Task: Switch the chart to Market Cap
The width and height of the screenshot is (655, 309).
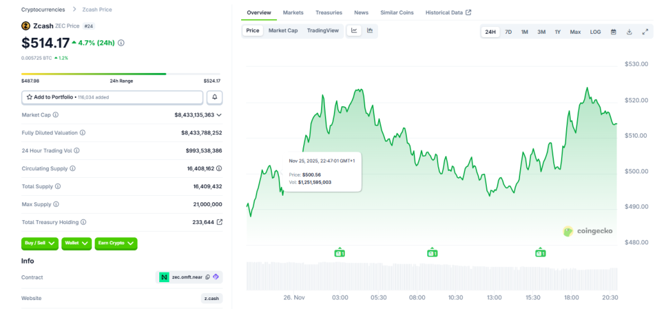Action: click(x=283, y=31)
